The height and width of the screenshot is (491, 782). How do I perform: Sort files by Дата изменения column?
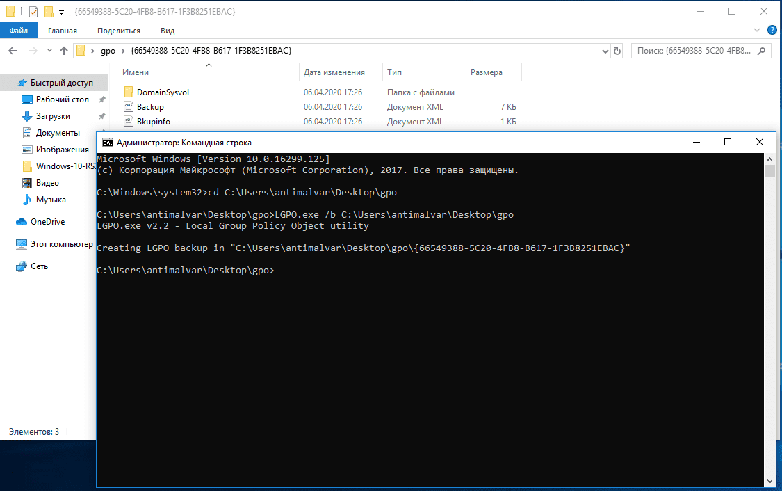334,72
